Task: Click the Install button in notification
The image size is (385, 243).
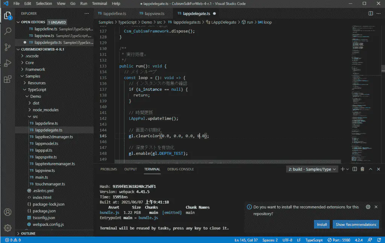Action: pos(322,224)
